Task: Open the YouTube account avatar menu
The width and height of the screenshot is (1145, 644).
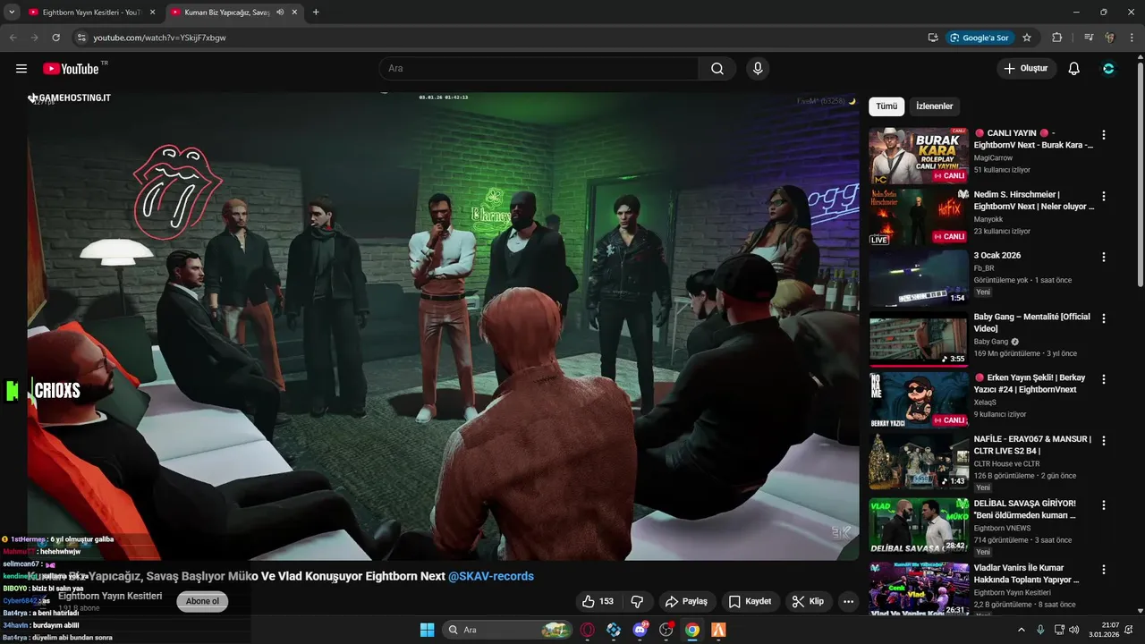Action: click(1108, 69)
